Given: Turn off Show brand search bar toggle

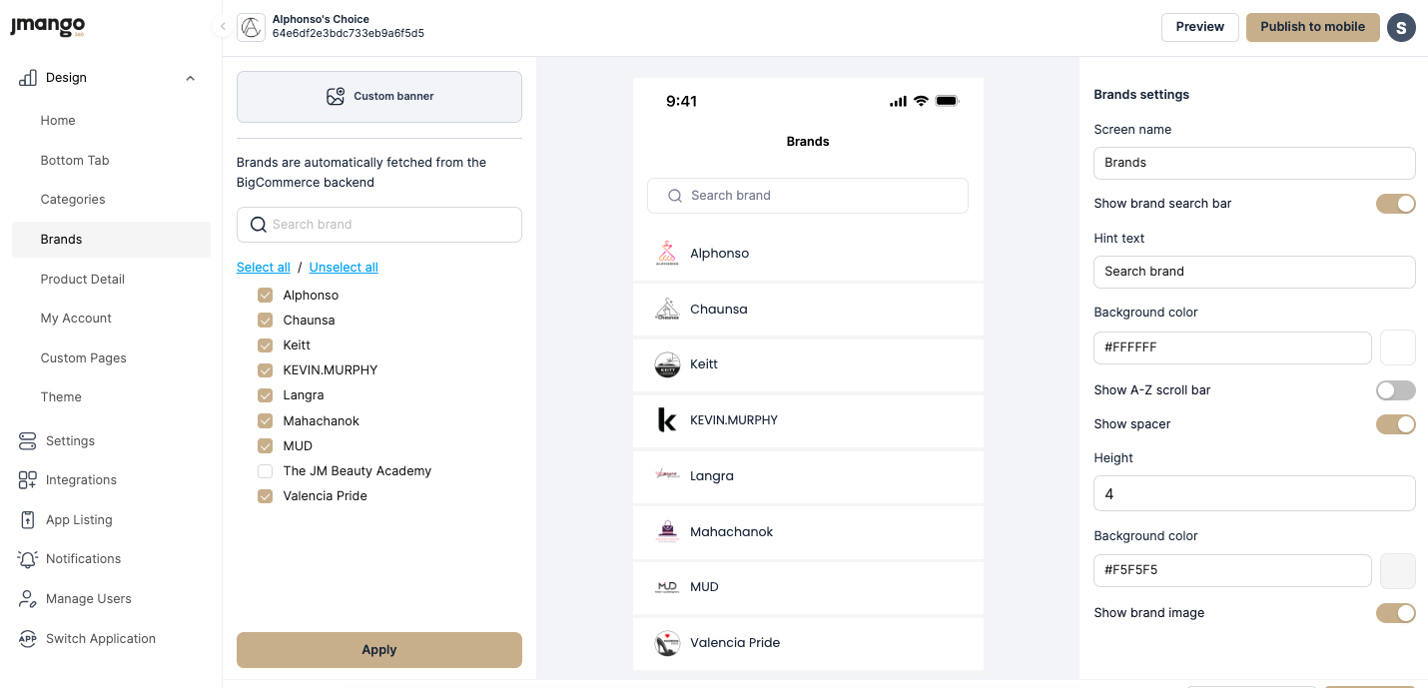Looking at the screenshot, I should pyautogui.click(x=1395, y=204).
